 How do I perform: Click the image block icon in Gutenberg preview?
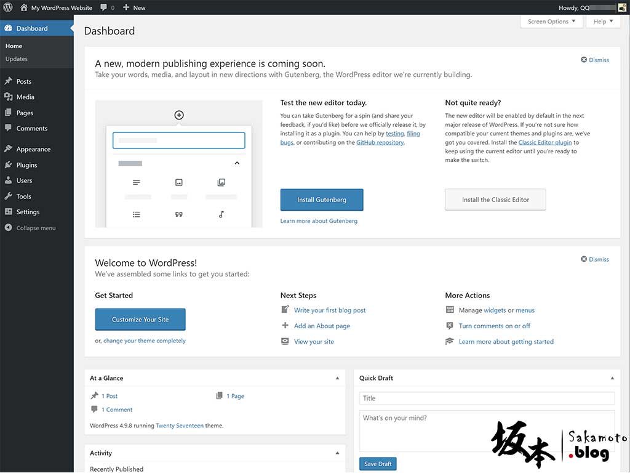(179, 182)
